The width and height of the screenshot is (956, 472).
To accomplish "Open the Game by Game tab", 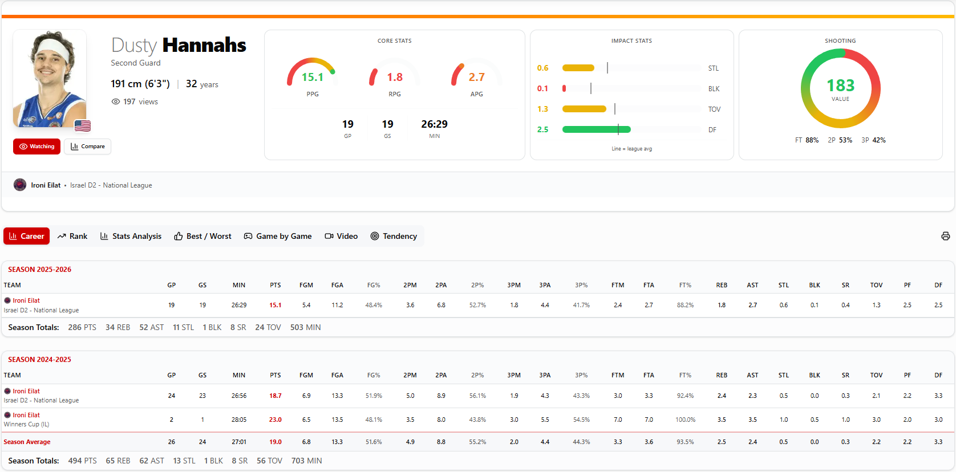I will (278, 236).
